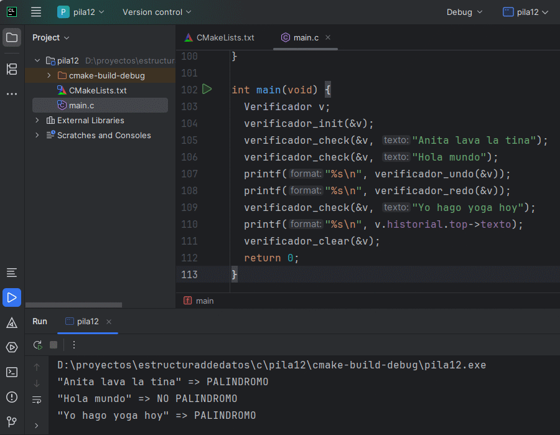The image size is (560, 435).
Task: Open the CMake tool window
Action: pyautogui.click(x=12, y=322)
